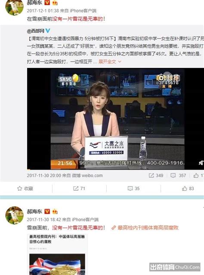This screenshot has height=275, width=204.
Task: Click the video progress bar at bottom
Action: pyautogui.click(x=115, y=169)
